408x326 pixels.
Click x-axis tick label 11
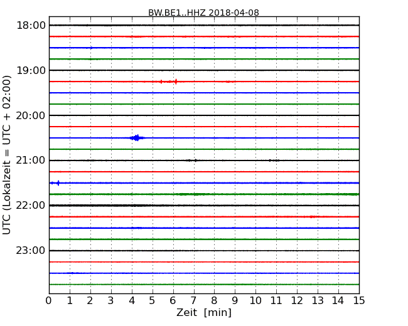tap(276, 301)
